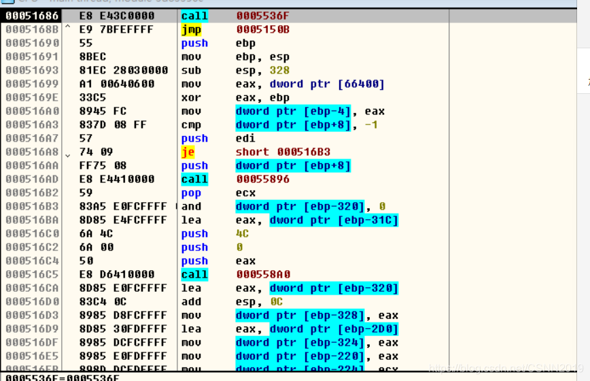Screen dimensions: 590x381
Task: Select lea operand dword ptr [ebp-2D0]
Action: [334, 329]
